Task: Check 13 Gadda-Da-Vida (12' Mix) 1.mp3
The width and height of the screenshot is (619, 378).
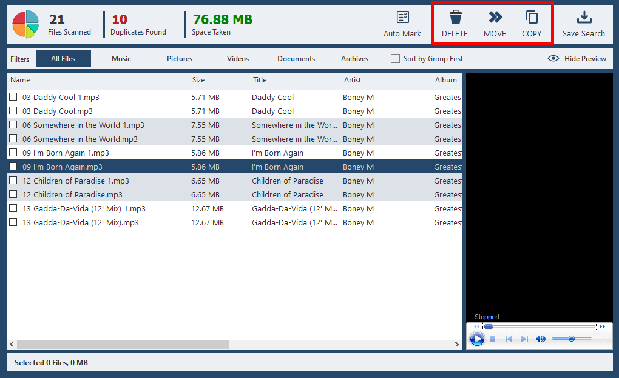Action: coord(13,208)
